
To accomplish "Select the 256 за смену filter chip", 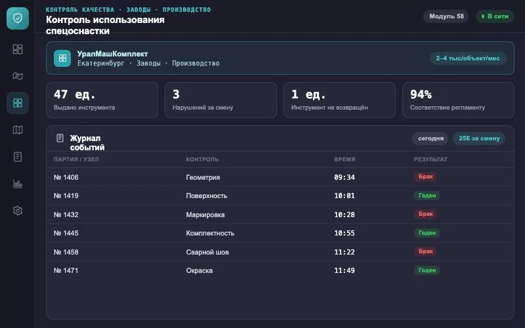I will click(479, 138).
